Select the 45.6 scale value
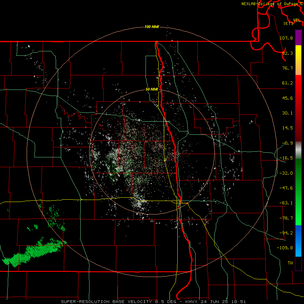The width and height of the screenshot is (304, 304). (287, 98)
